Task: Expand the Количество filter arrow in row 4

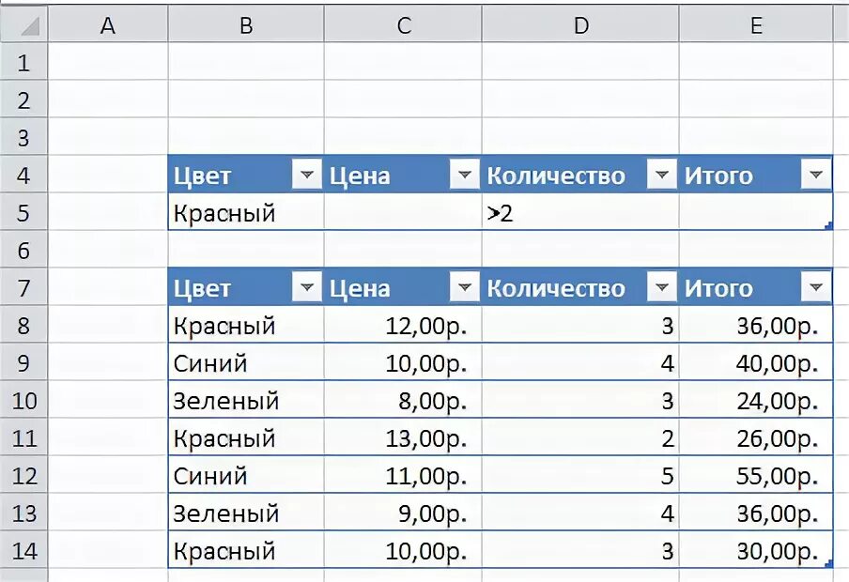Action: click(662, 175)
